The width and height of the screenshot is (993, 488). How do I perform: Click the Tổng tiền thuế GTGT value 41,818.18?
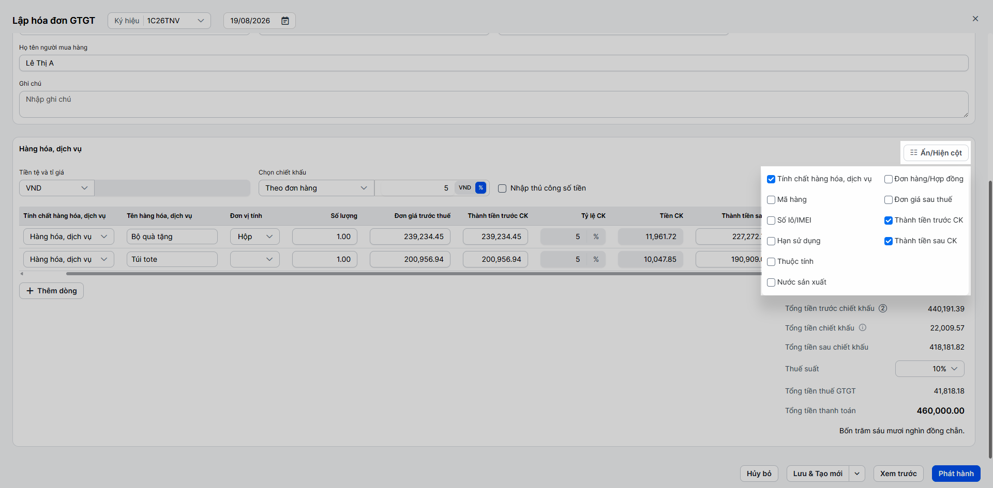(949, 391)
